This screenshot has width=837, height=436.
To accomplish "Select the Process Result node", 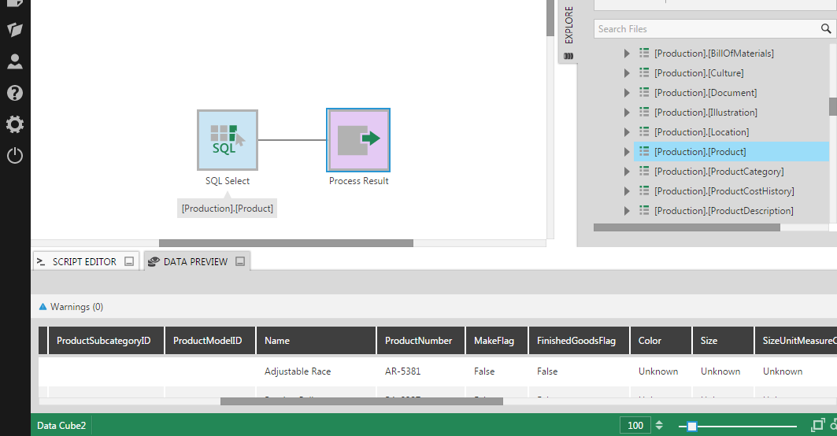I will (358, 140).
